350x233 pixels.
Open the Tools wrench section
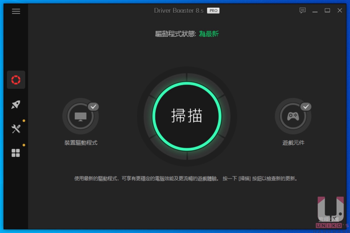[16, 129]
